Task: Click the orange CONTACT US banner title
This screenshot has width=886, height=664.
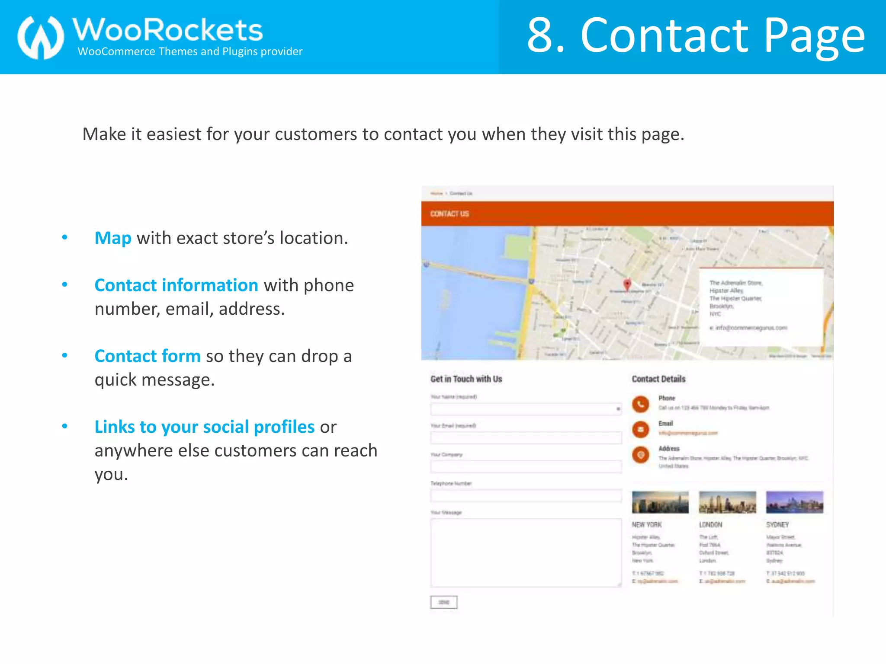Action: pyautogui.click(x=449, y=214)
